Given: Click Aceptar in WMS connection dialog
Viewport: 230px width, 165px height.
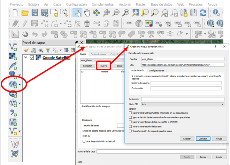Looking at the screenshot, I should click(x=187, y=139).
